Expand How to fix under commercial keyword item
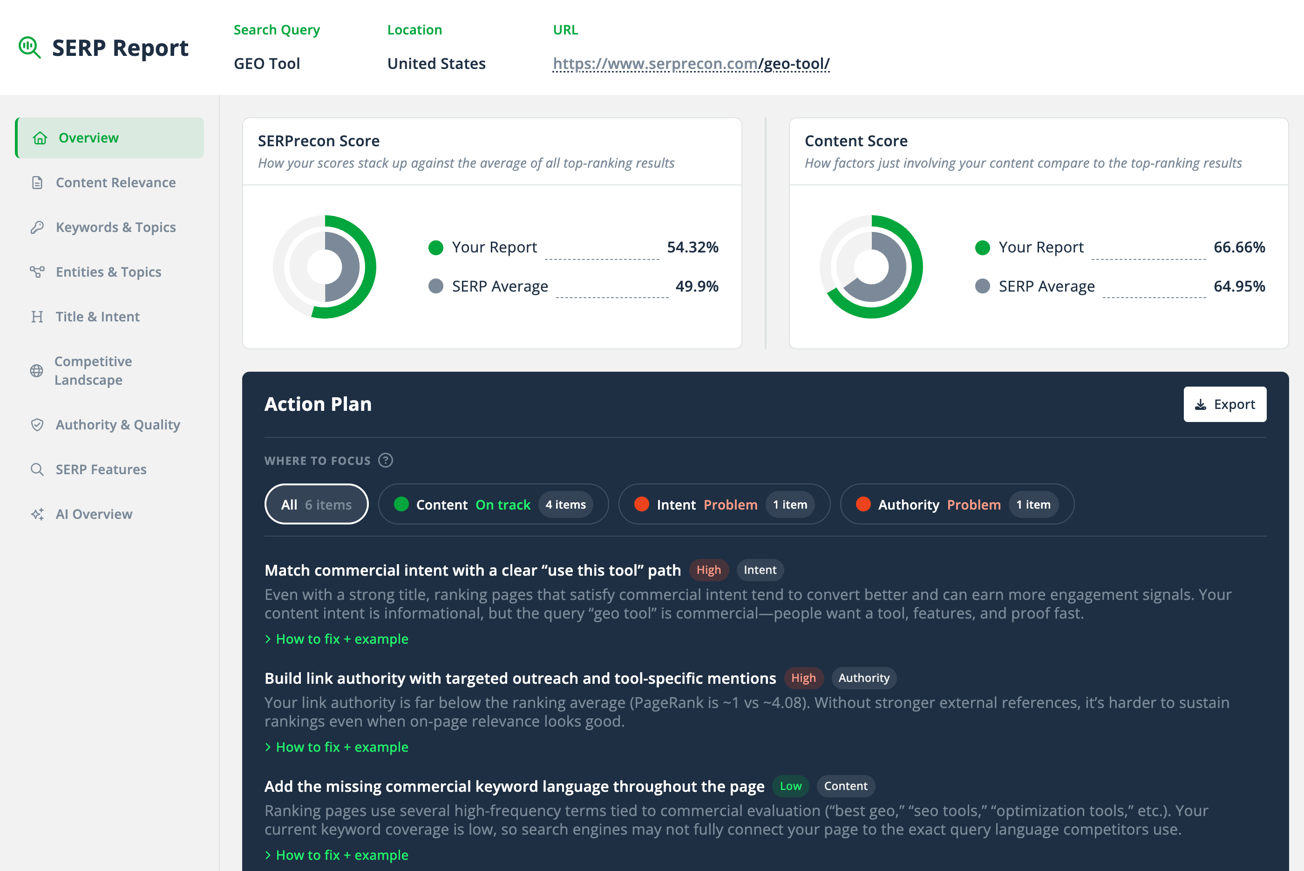This screenshot has width=1304, height=871. [x=337, y=856]
